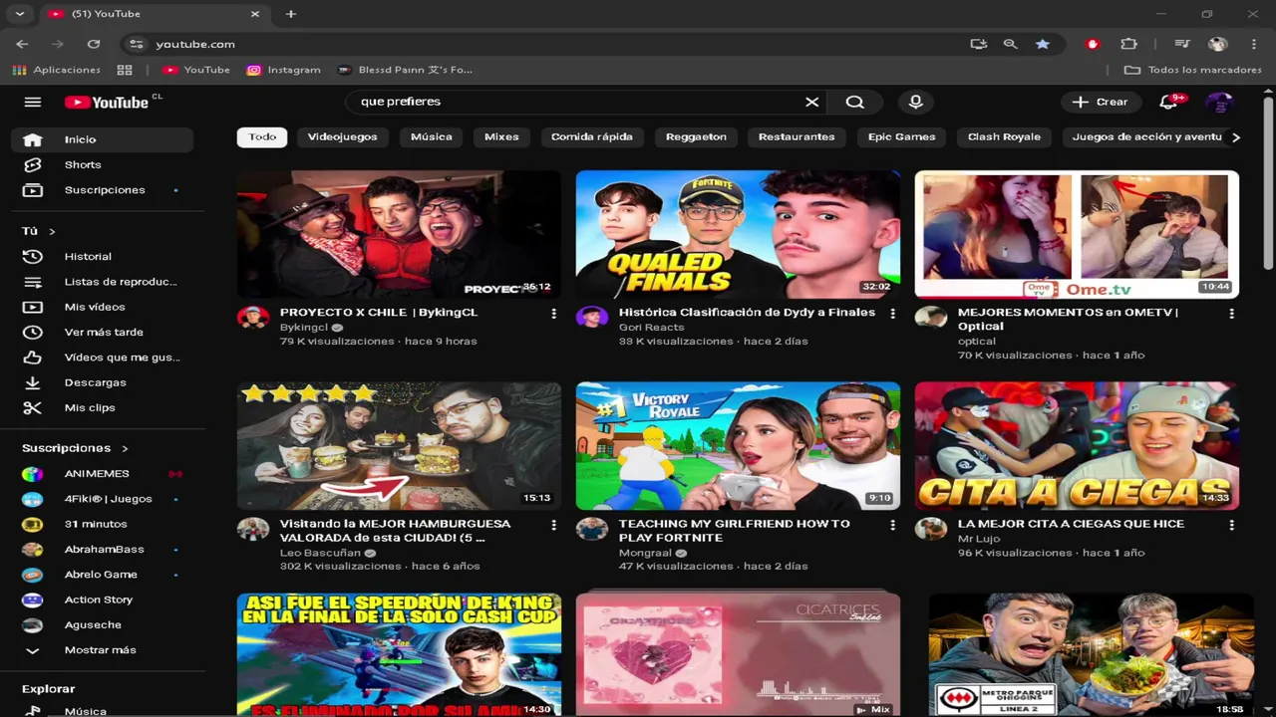Expand the Suscripciones section heading

[x=75, y=448]
